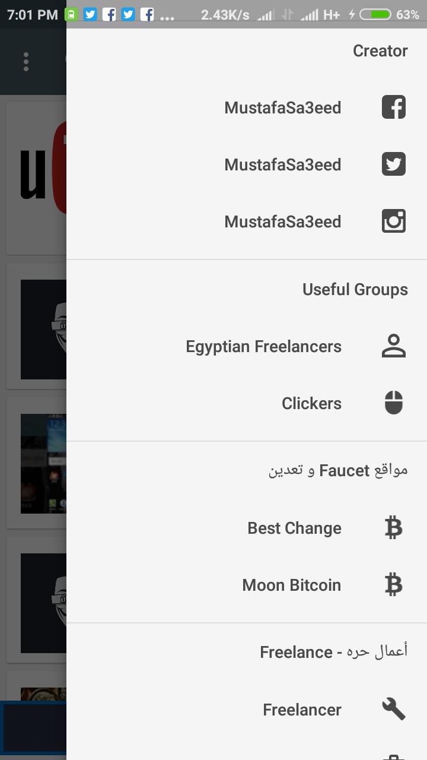Open the Egyptian Freelancers group
This screenshot has height=760, width=427.
point(263,346)
